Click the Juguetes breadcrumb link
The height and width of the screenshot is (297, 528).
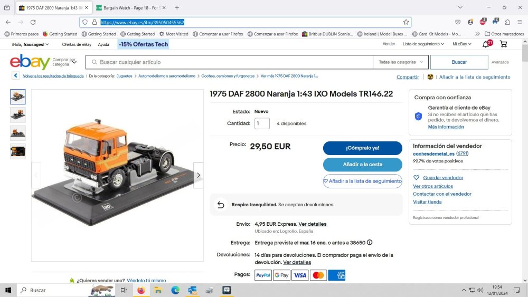[x=124, y=76]
